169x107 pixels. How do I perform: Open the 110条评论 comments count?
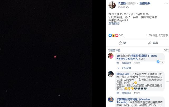point(152,35)
